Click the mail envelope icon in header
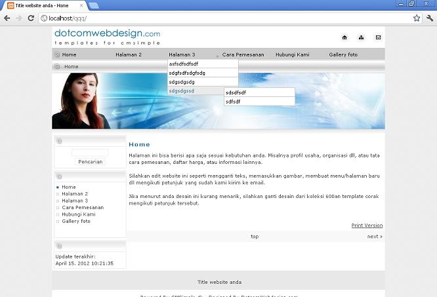437x297 pixels. 378,37
